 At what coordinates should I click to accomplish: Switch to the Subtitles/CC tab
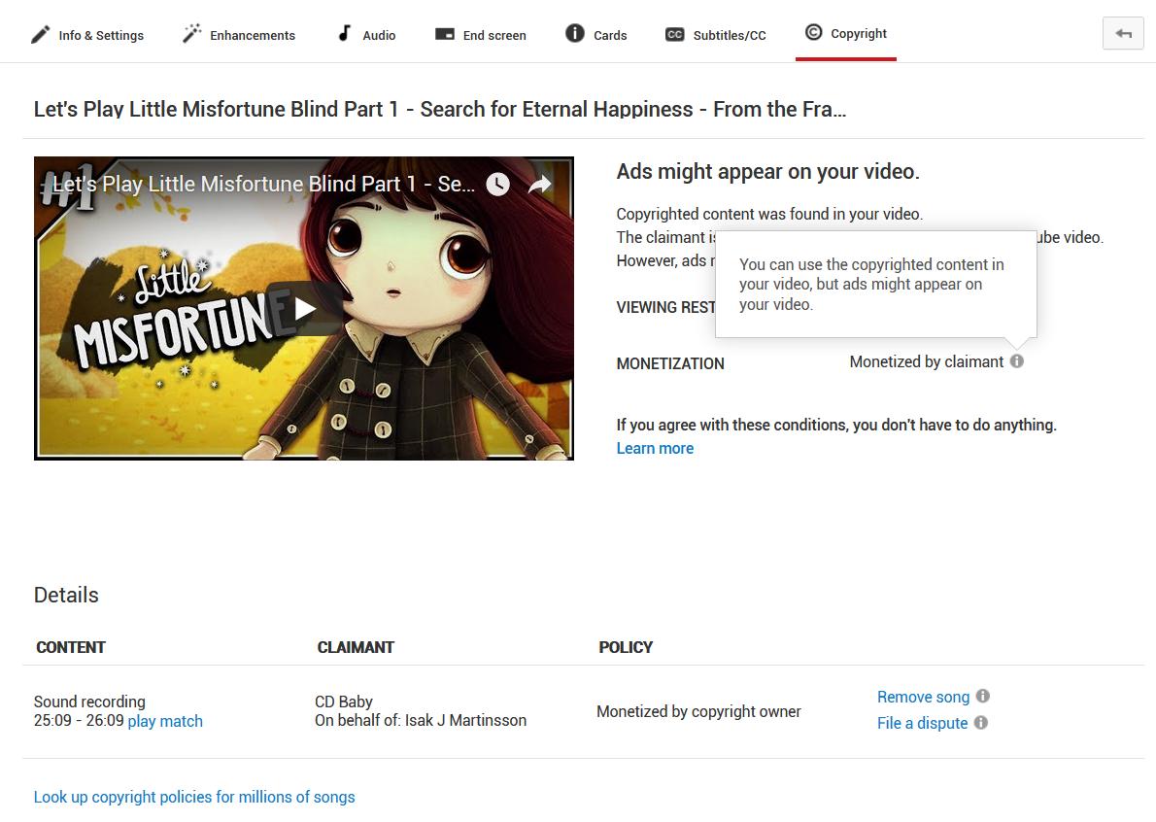click(716, 35)
